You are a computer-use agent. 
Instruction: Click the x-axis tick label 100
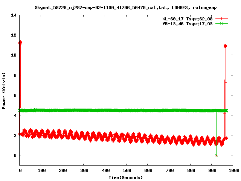coord(42,170)
